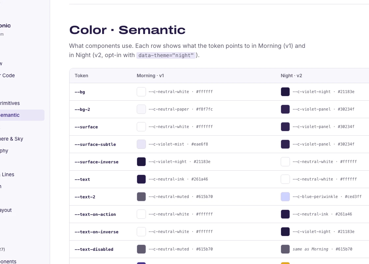Click the Night swatch of --surface
Screen dimensions: 369x264
(285, 127)
